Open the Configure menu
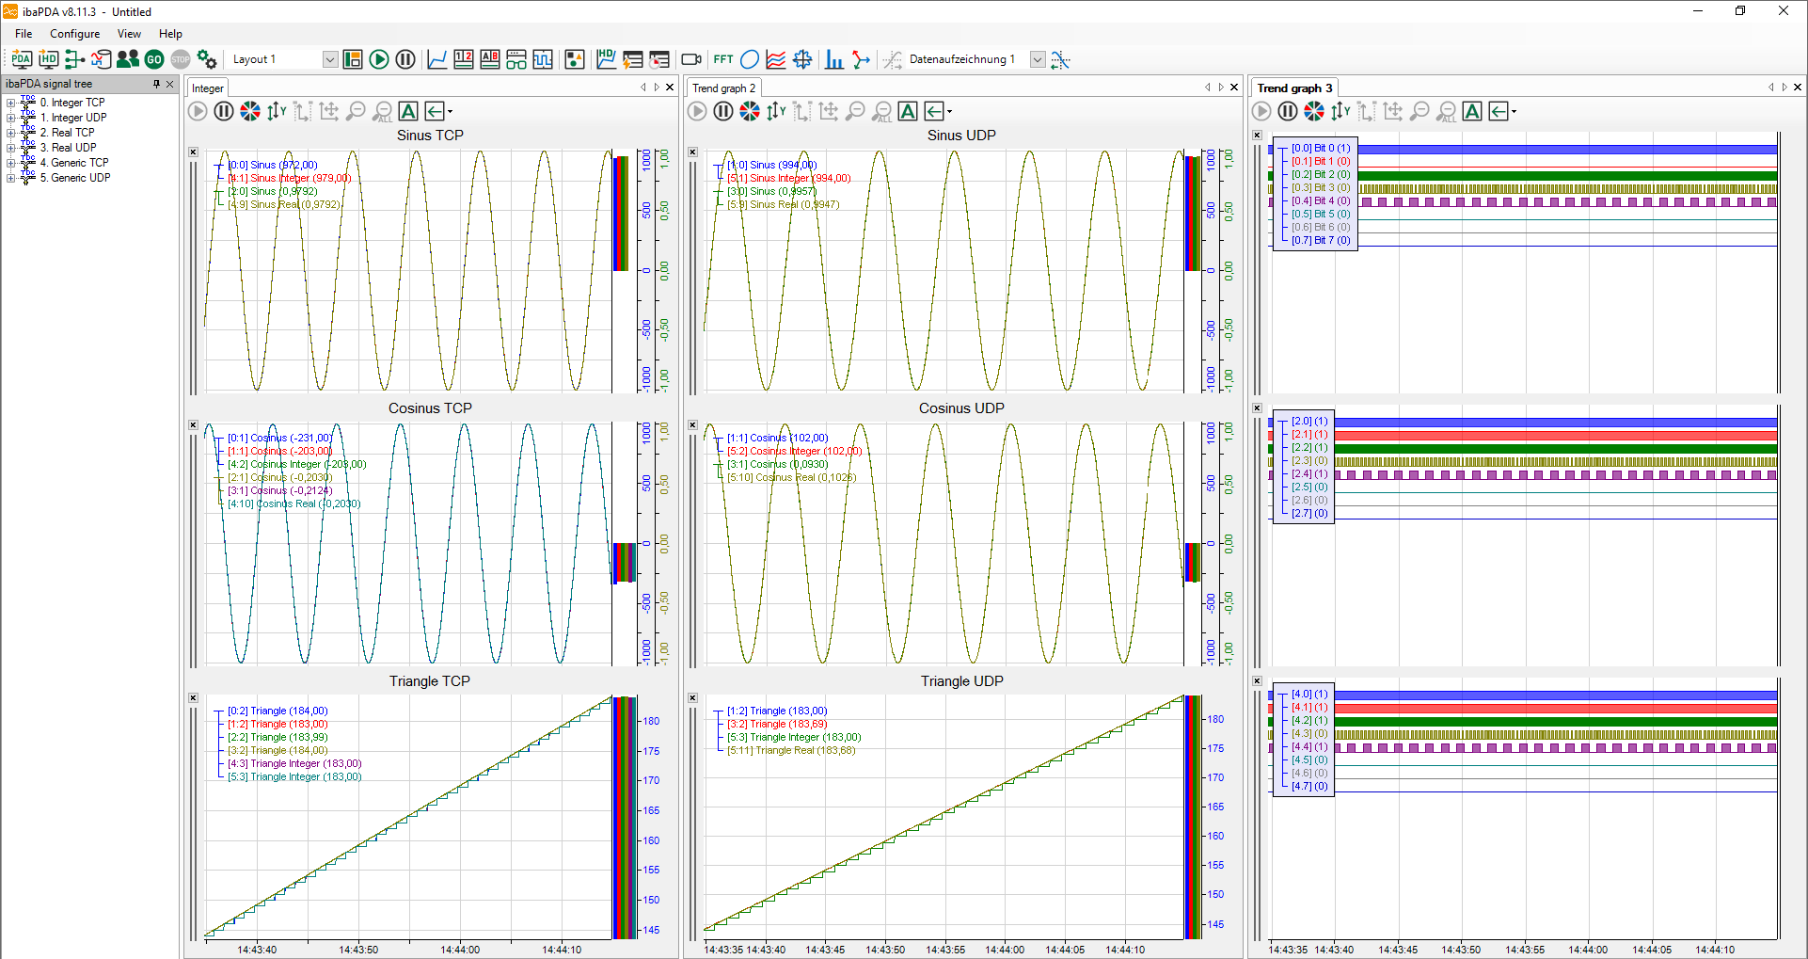This screenshot has width=1808, height=959. tap(74, 34)
